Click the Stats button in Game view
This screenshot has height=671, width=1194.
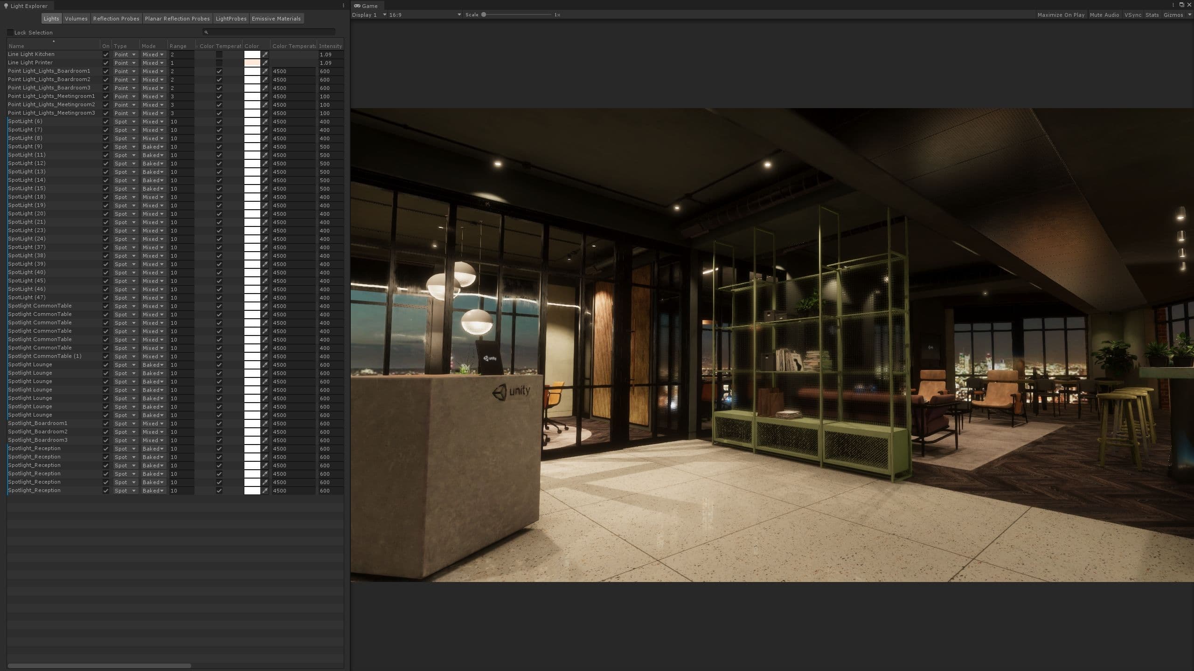(1152, 15)
